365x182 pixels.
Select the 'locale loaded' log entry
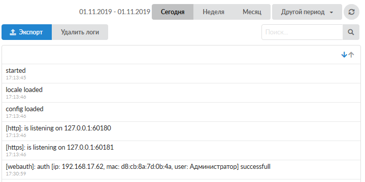coord(181,93)
